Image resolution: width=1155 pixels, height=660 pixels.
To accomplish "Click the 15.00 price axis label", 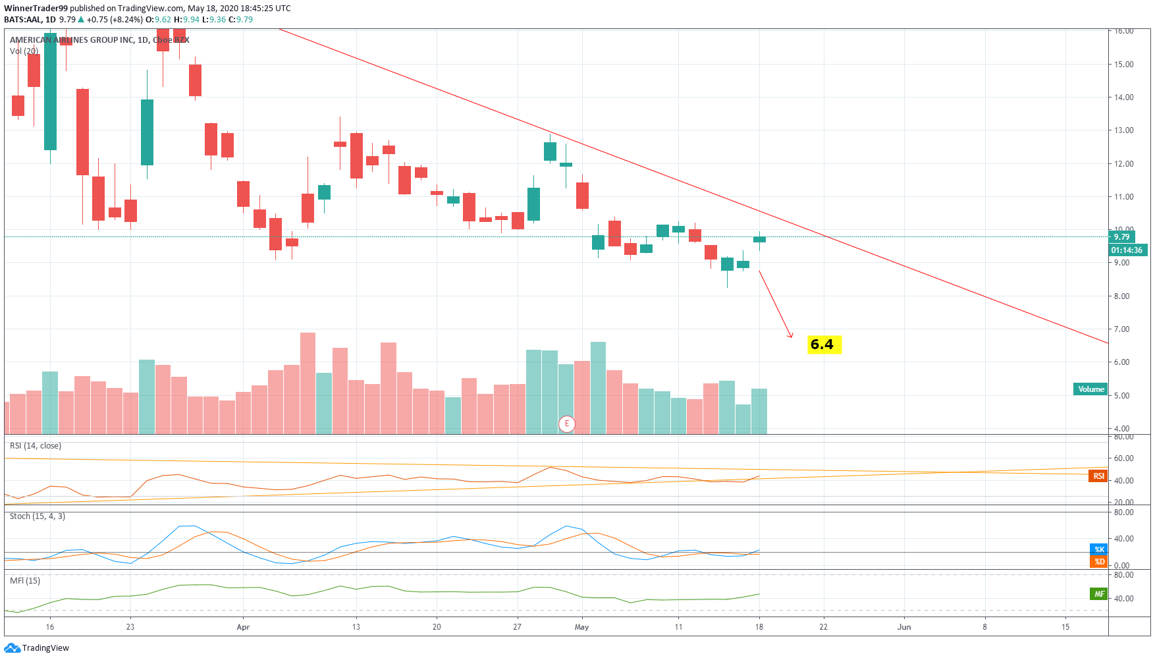I will coord(1124,65).
